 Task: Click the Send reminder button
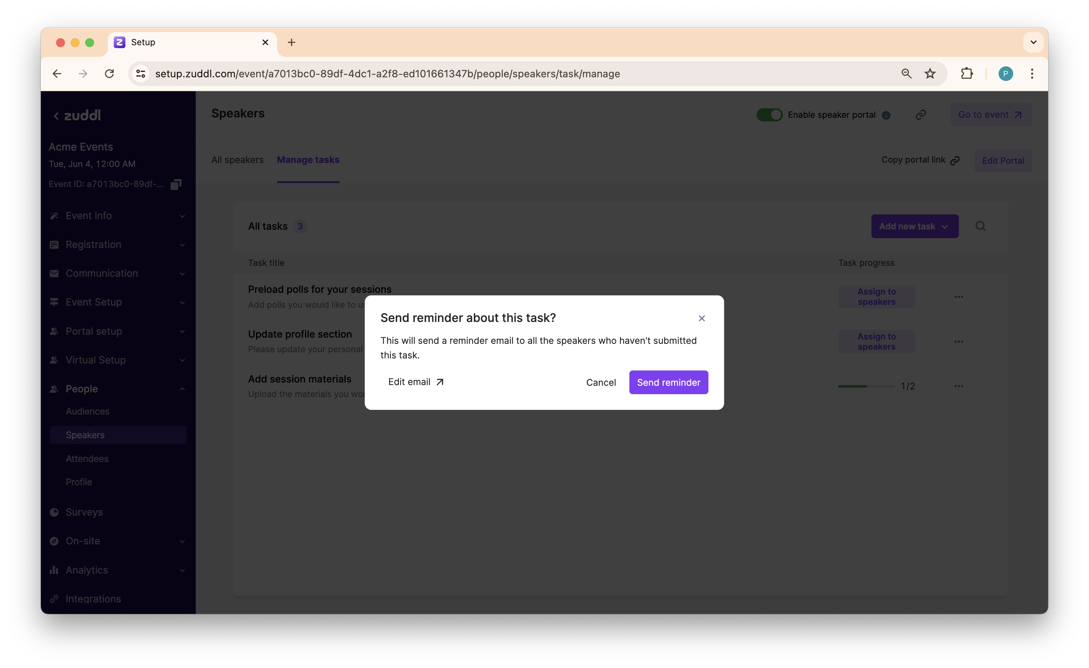[668, 382]
